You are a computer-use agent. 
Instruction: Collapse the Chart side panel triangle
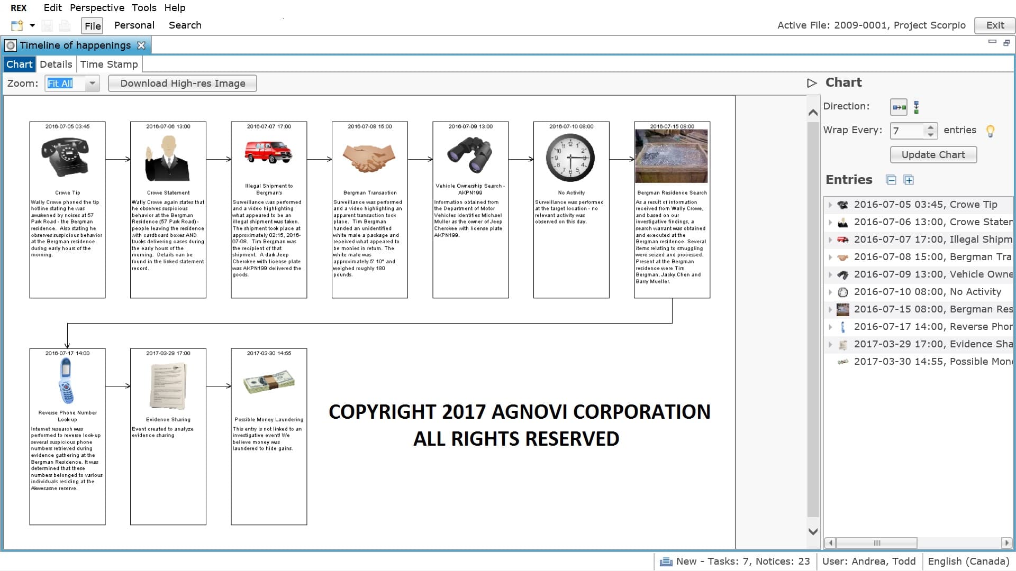[x=812, y=83]
